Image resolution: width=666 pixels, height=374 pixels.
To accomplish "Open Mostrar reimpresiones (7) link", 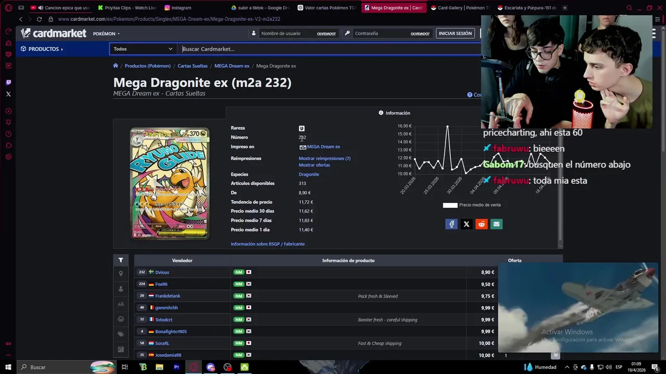I will (x=325, y=158).
